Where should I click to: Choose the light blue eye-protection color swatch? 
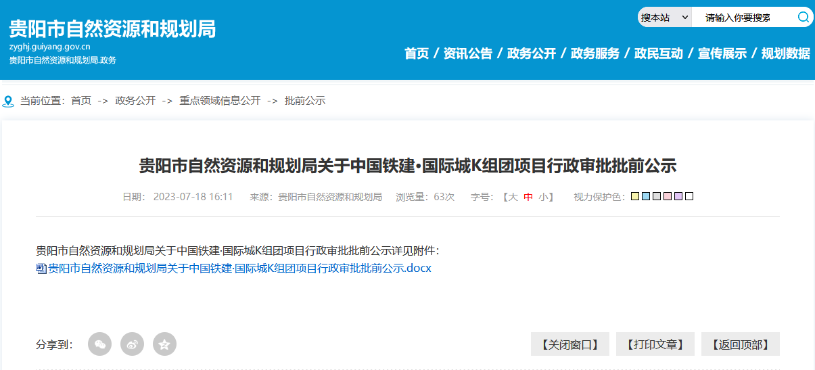click(x=646, y=197)
